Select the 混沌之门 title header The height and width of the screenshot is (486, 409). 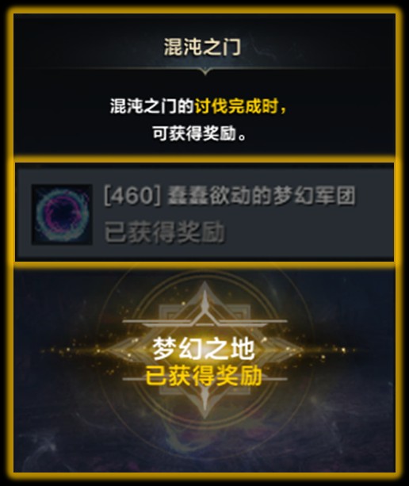pos(202,47)
